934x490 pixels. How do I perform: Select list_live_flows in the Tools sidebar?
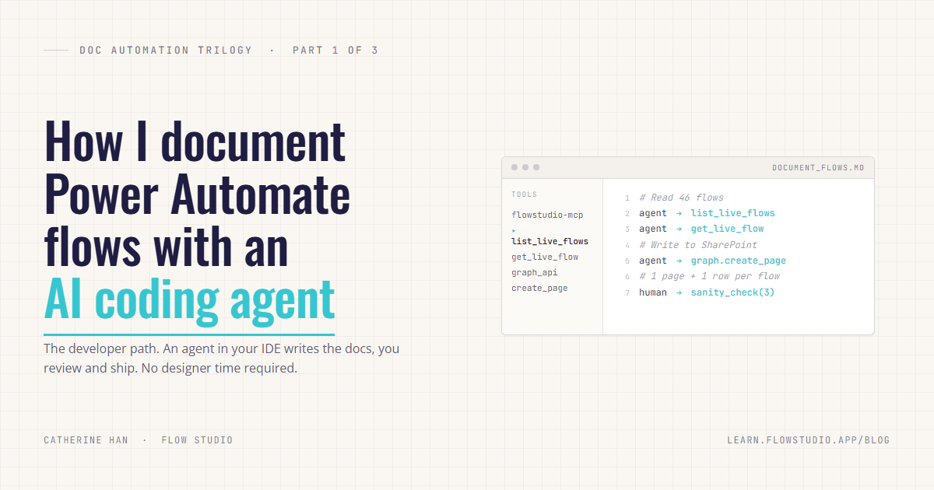coord(550,241)
